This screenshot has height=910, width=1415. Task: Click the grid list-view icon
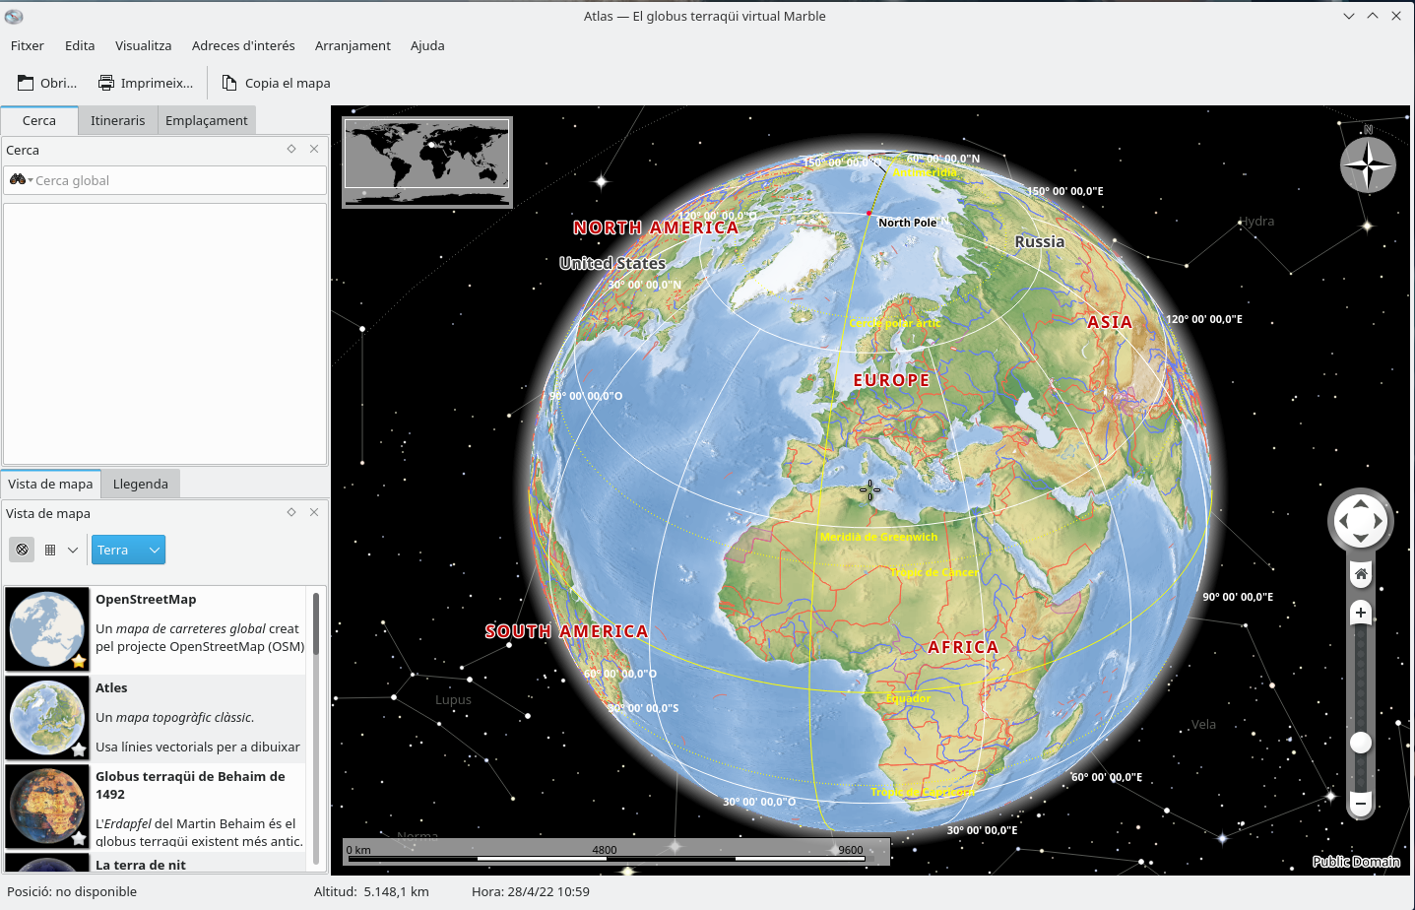pyautogui.click(x=50, y=550)
